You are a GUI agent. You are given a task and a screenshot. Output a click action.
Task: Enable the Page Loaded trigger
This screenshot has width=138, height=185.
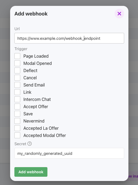pos(17,56)
